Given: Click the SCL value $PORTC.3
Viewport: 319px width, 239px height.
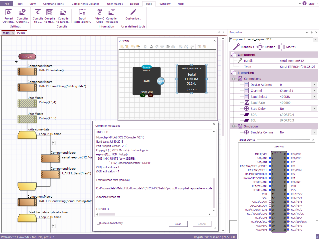Looking at the screenshot, I should click(287, 120).
